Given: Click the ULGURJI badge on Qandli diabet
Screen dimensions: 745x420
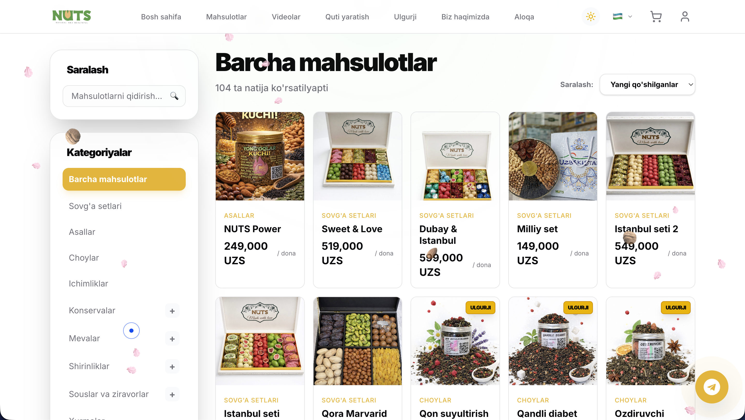Looking at the screenshot, I should (578, 308).
